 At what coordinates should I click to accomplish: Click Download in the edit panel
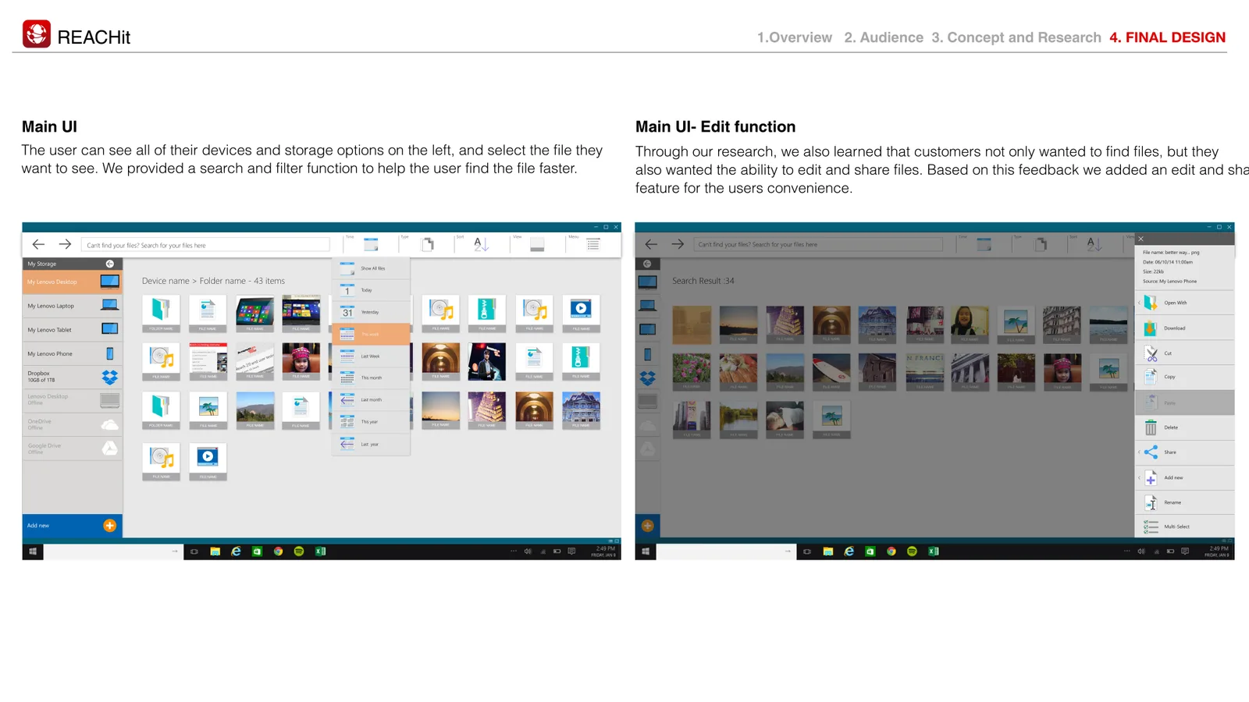point(1185,328)
